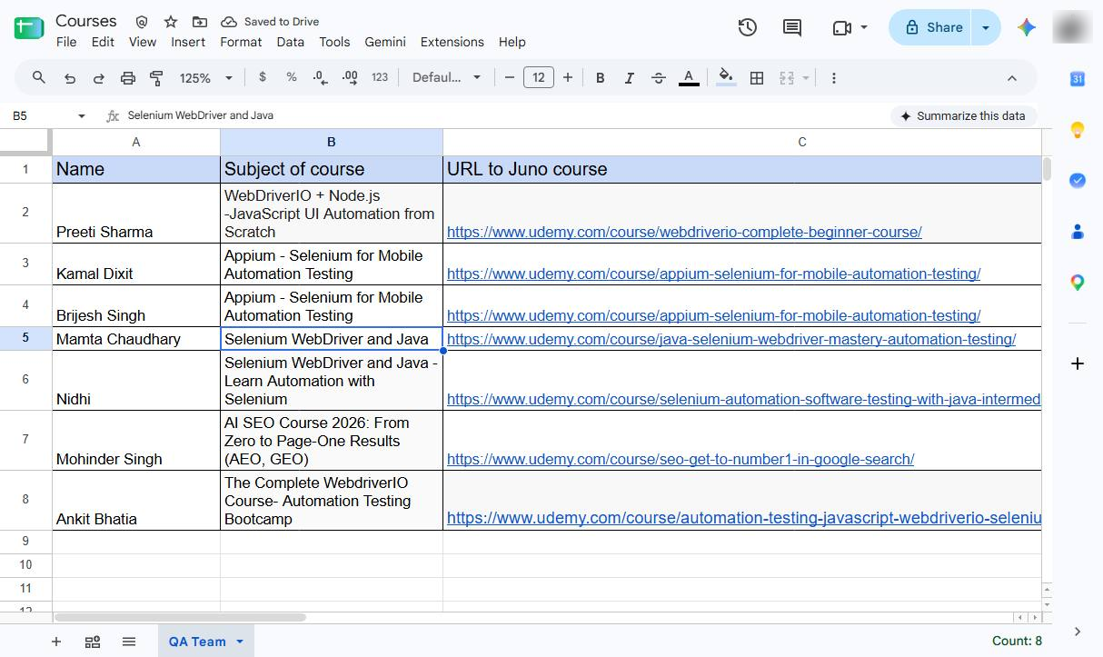Select the QA Team sheet tab
Viewport: 1103px width, 657px height.
pos(197,642)
